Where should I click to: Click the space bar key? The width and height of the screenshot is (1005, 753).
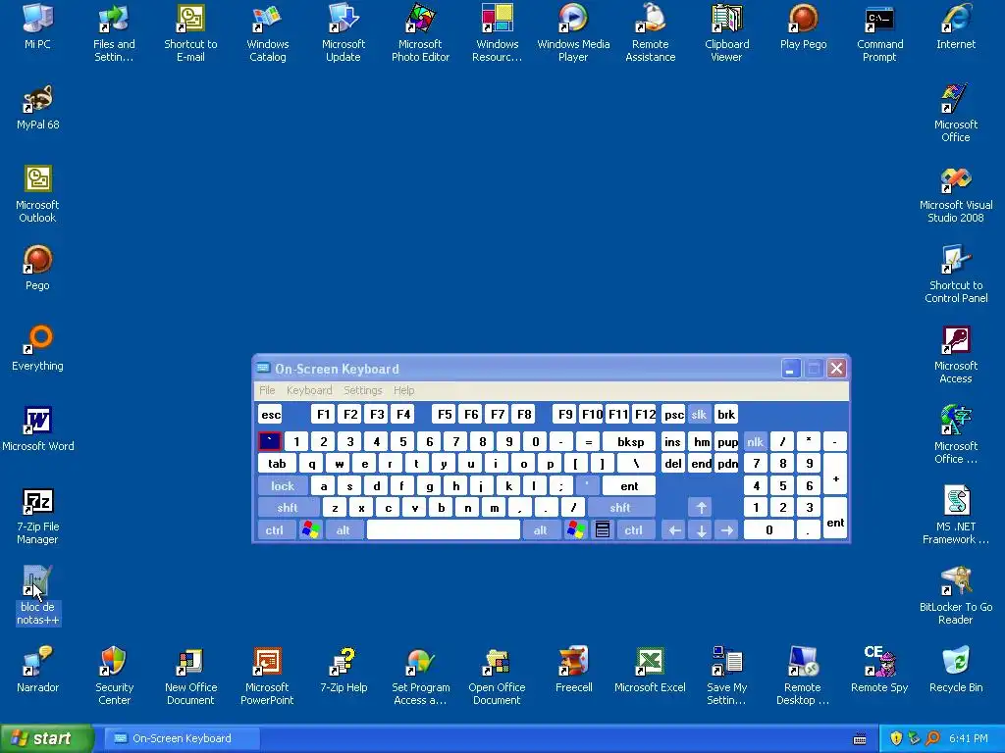[x=444, y=530]
